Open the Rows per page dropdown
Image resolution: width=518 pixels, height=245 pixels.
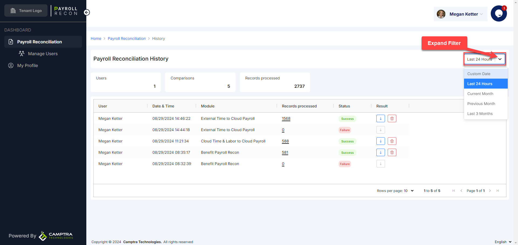[x=409, y=191]
